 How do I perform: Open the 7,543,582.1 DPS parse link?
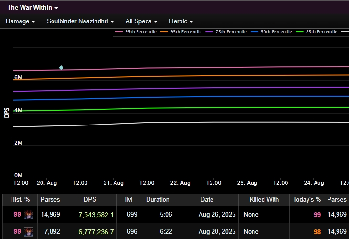coord(96,215)
